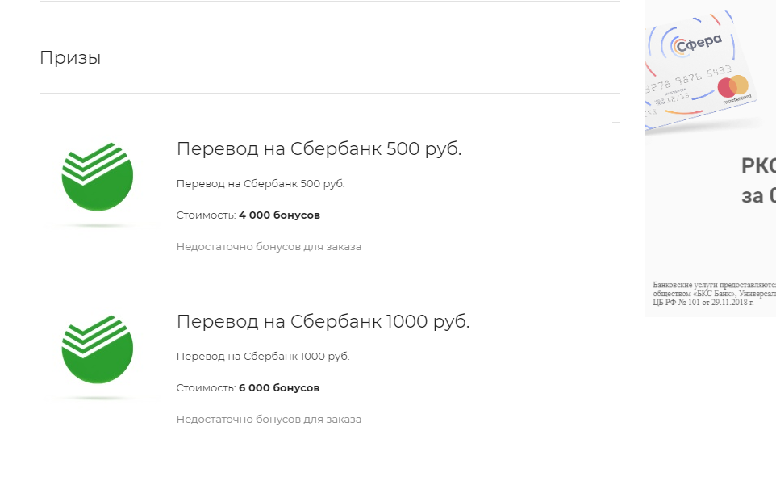
Task: Open the 'Перевод на Сбербанк 1000 руб.' title
Action: tap(323, 322)
